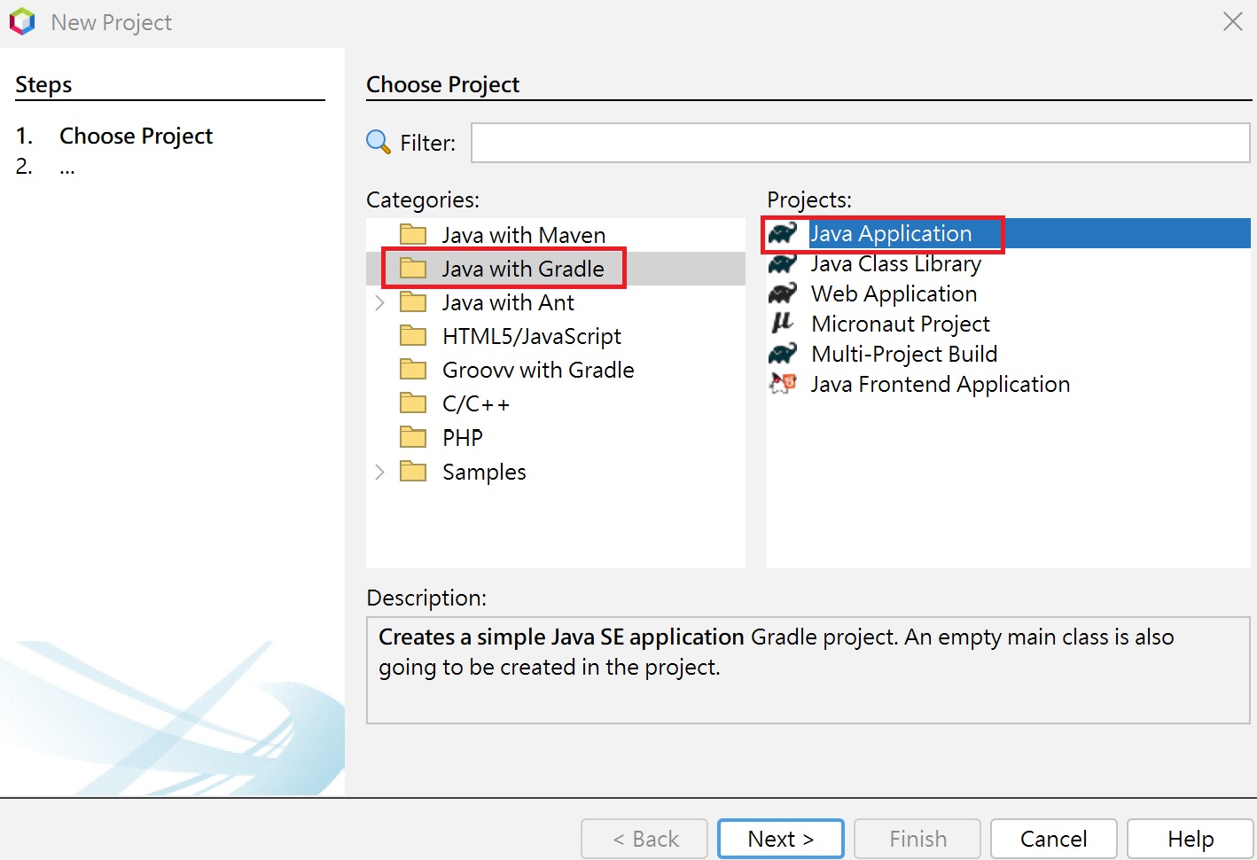This screenshot has width=1257, height=860.
Task: Select the Groovy with Gradle category
Action: click(538, 370)
